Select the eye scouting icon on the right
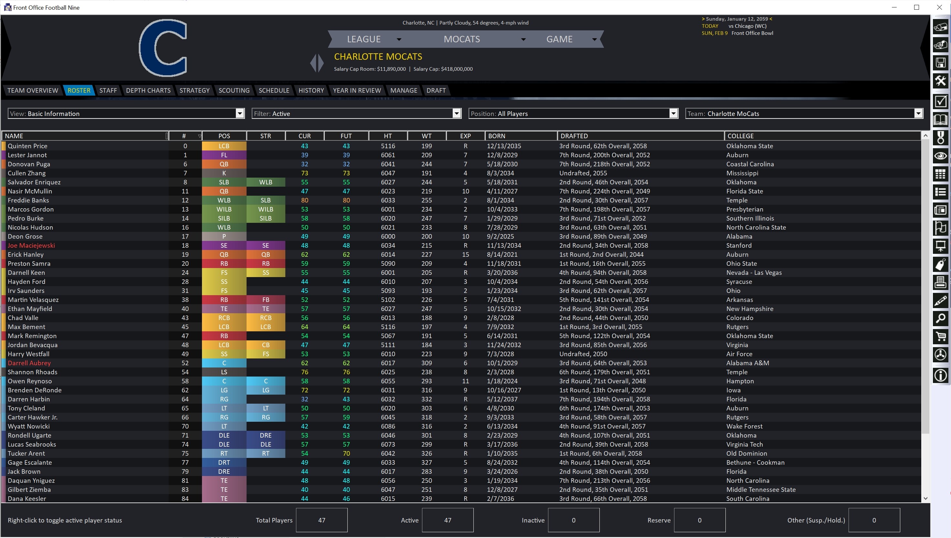This screenshot has width=951, height=538. (x=941, y=156)
